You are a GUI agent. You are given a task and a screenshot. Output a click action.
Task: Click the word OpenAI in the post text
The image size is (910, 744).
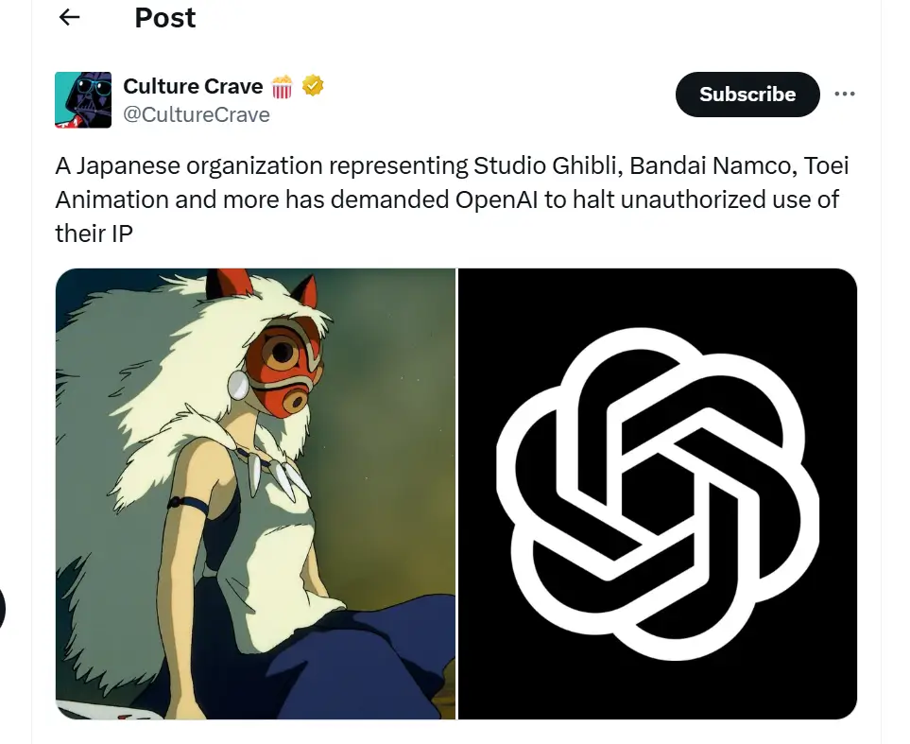(x=496, y=200)
